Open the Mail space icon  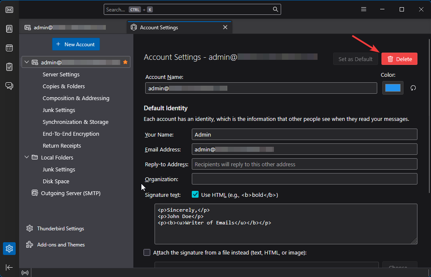(9, 10)
